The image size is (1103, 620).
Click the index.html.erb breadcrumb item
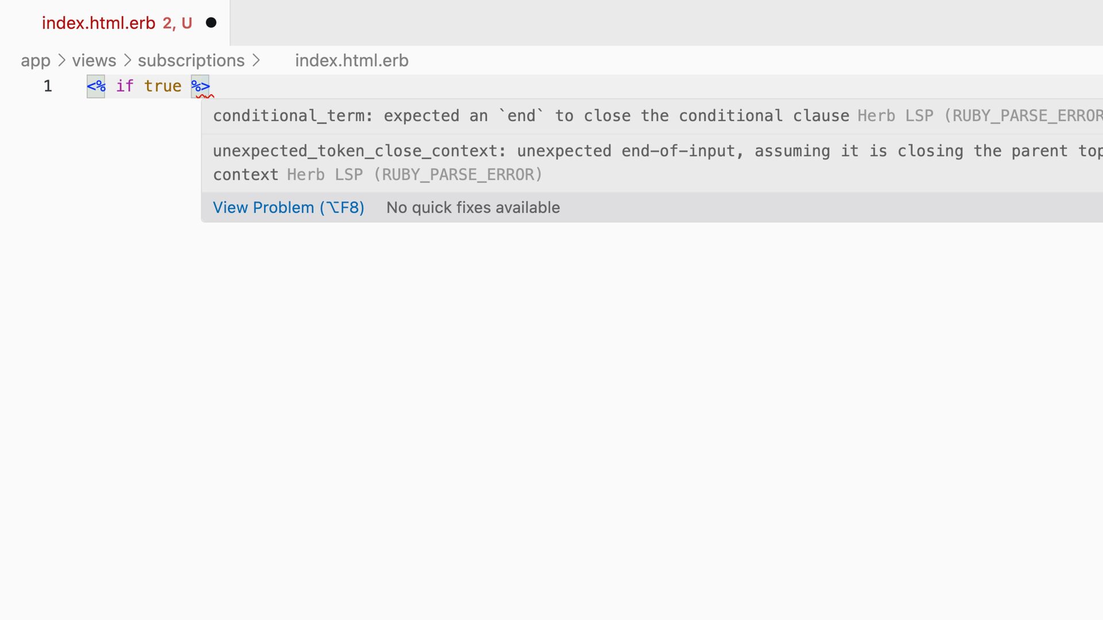[352, 61]
